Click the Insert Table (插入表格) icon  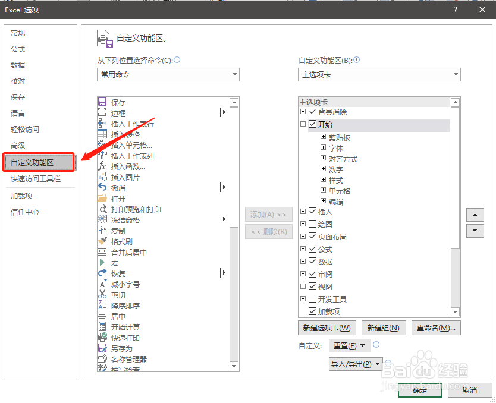(102, 134)
